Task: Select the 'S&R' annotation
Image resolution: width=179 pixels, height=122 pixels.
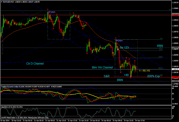Action: click(107, 76)
